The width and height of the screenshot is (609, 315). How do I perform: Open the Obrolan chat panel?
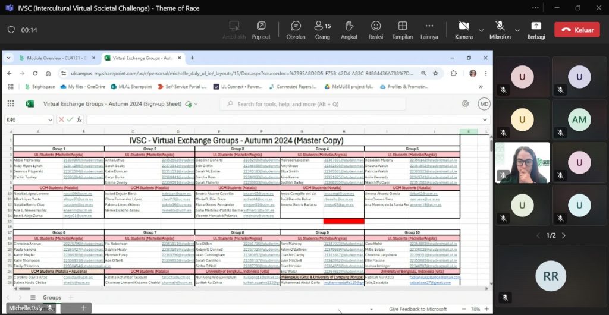pos(296,29)
